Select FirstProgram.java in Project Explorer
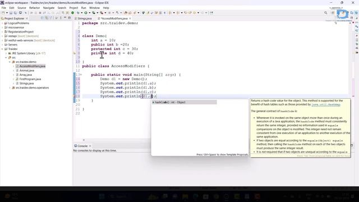 (30, 79)
